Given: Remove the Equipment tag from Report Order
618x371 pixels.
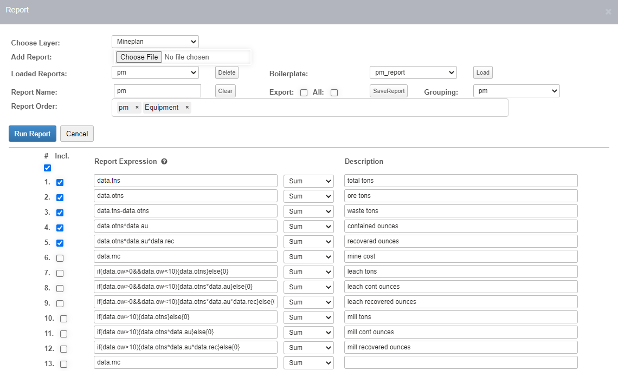Looking at the screenshot, I should [186, 107].
